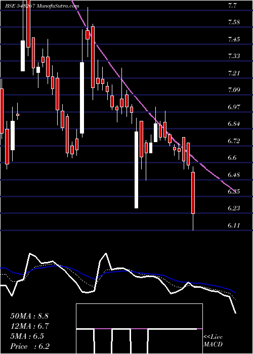The height and width of the screenshot is (354, 253).
Task: Click the 5MA : 6.5 readout
Action: click(27, 336)
